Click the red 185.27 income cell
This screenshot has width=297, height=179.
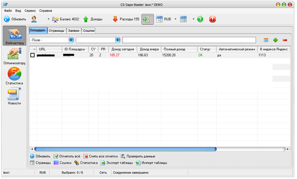point(115,55)
